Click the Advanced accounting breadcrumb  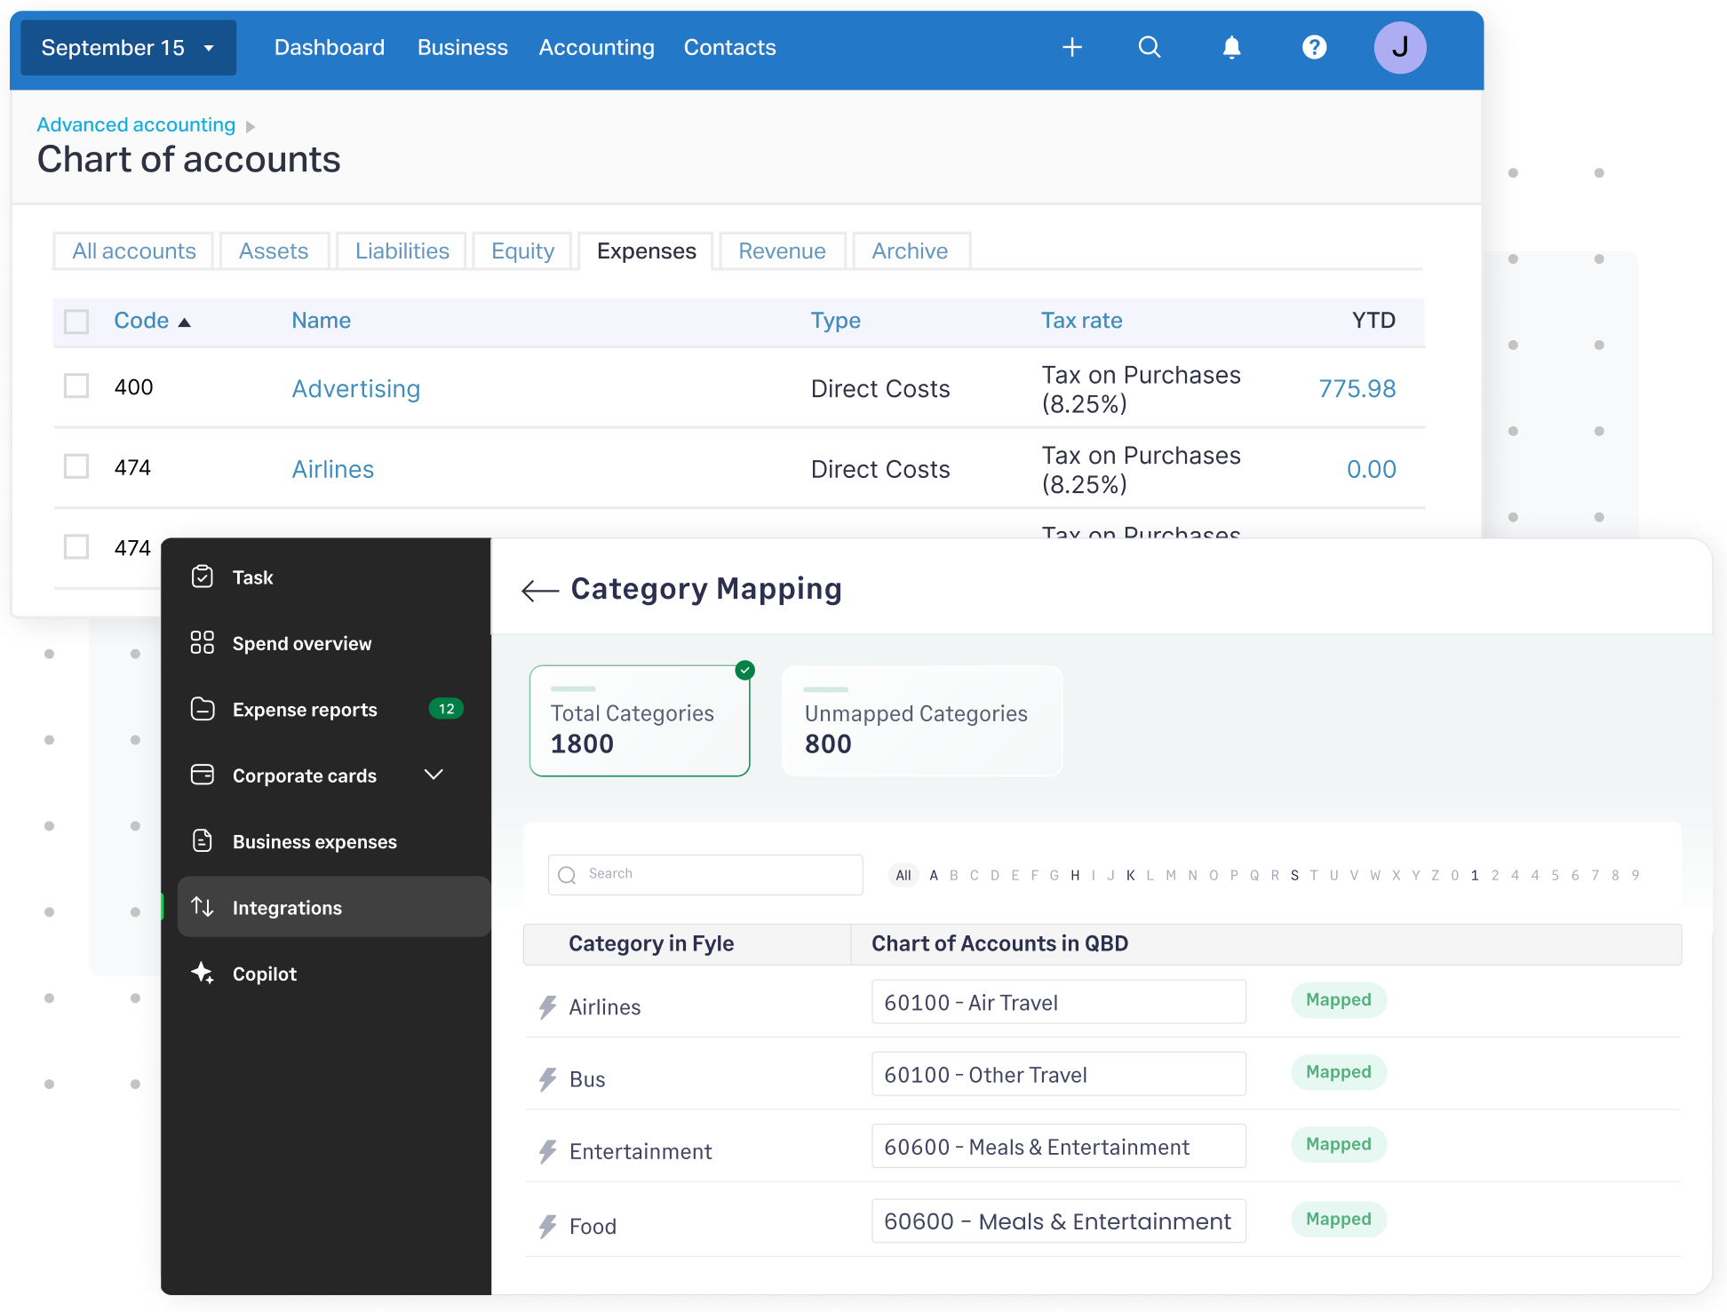point(135,124)
